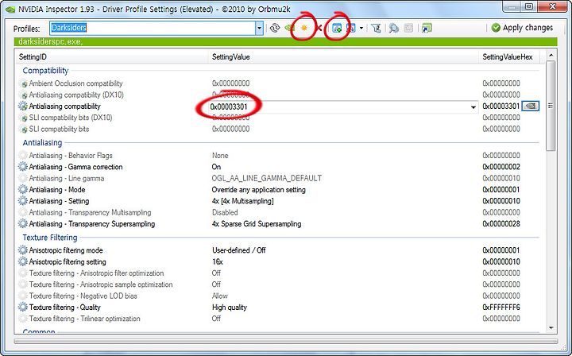Open export profiles dropdown arrow
The width and height of the screenshot is (572, 356).
(x=361, y=28)
